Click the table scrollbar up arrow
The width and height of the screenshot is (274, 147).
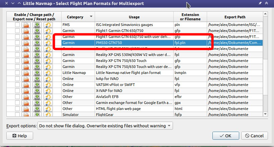coord(265,14)
